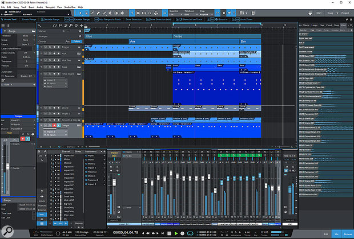Open the Timebase Bars dropdown in toolbar
The width and height of the screenshot is (354, 239).
pos(190,14)
